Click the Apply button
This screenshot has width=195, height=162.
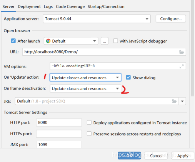[x=183, y=155]
